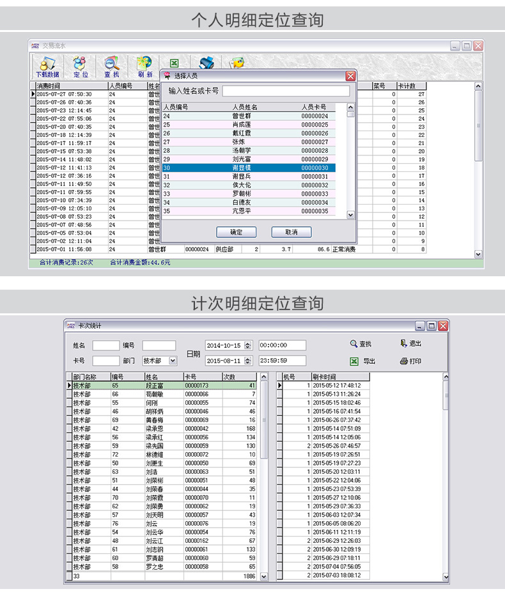This screenshot has width=505, height=596.
Task: Click the 退出 exit button in 卡次统计
Action: (410, 344)
